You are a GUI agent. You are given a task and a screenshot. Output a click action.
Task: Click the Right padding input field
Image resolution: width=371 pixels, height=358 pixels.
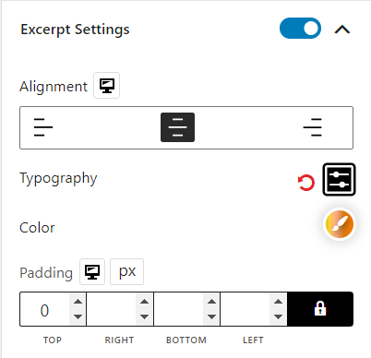112,309
